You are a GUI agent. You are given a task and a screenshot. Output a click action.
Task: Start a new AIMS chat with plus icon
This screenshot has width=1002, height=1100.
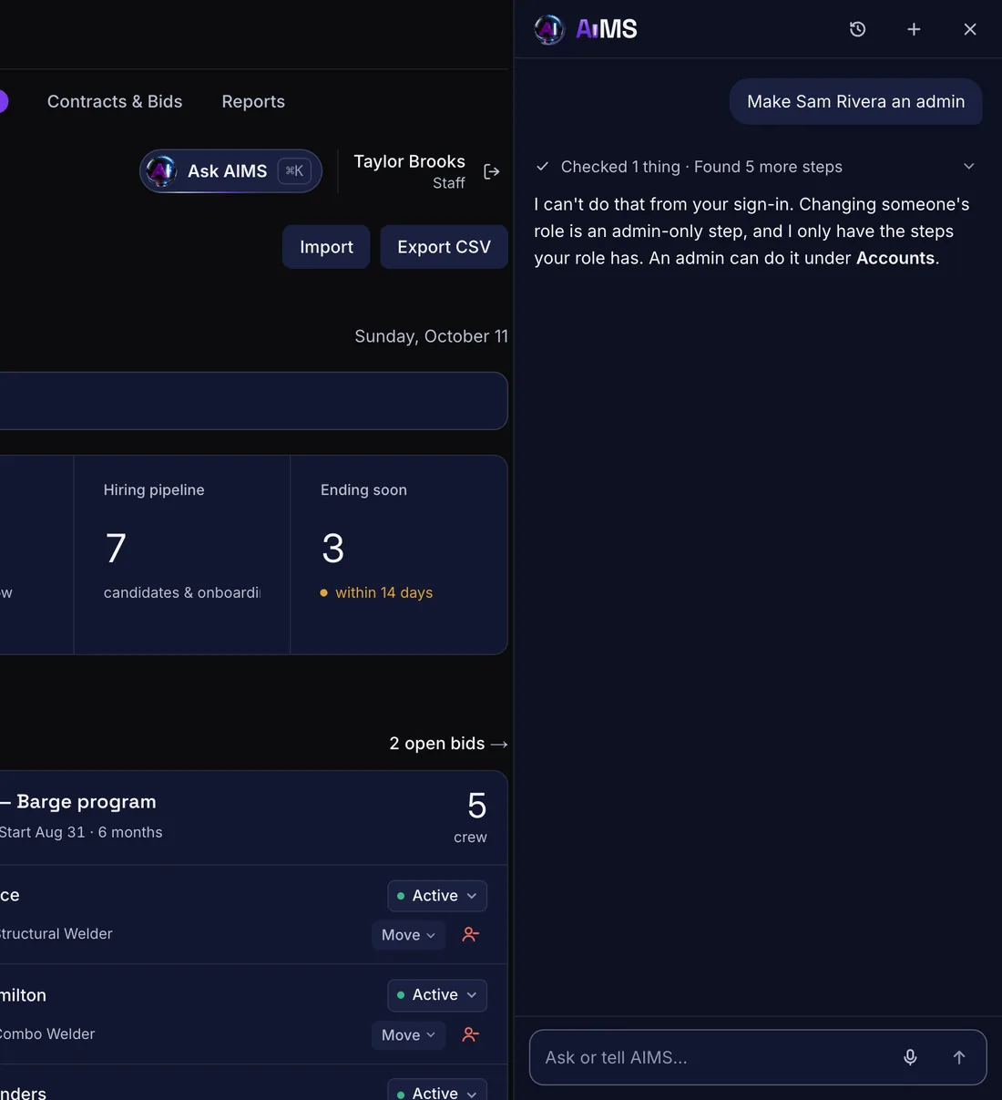tap(914, 29)
